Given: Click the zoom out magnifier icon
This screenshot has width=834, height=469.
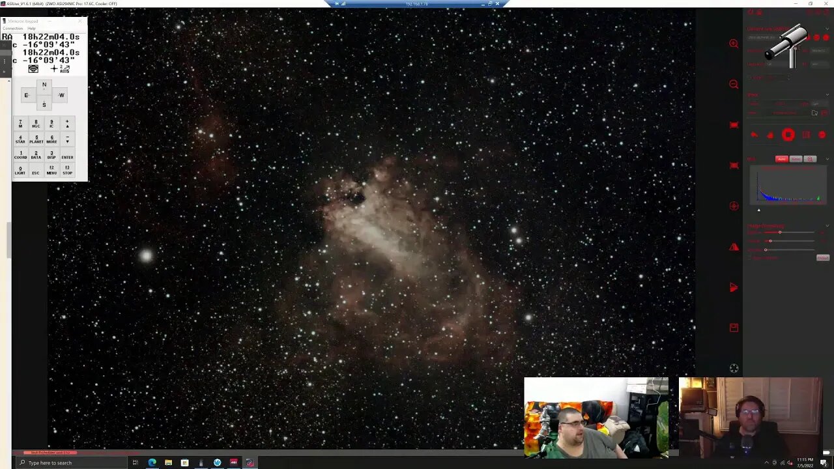Looking at the screenshot, I should click(x=734, y=85).
